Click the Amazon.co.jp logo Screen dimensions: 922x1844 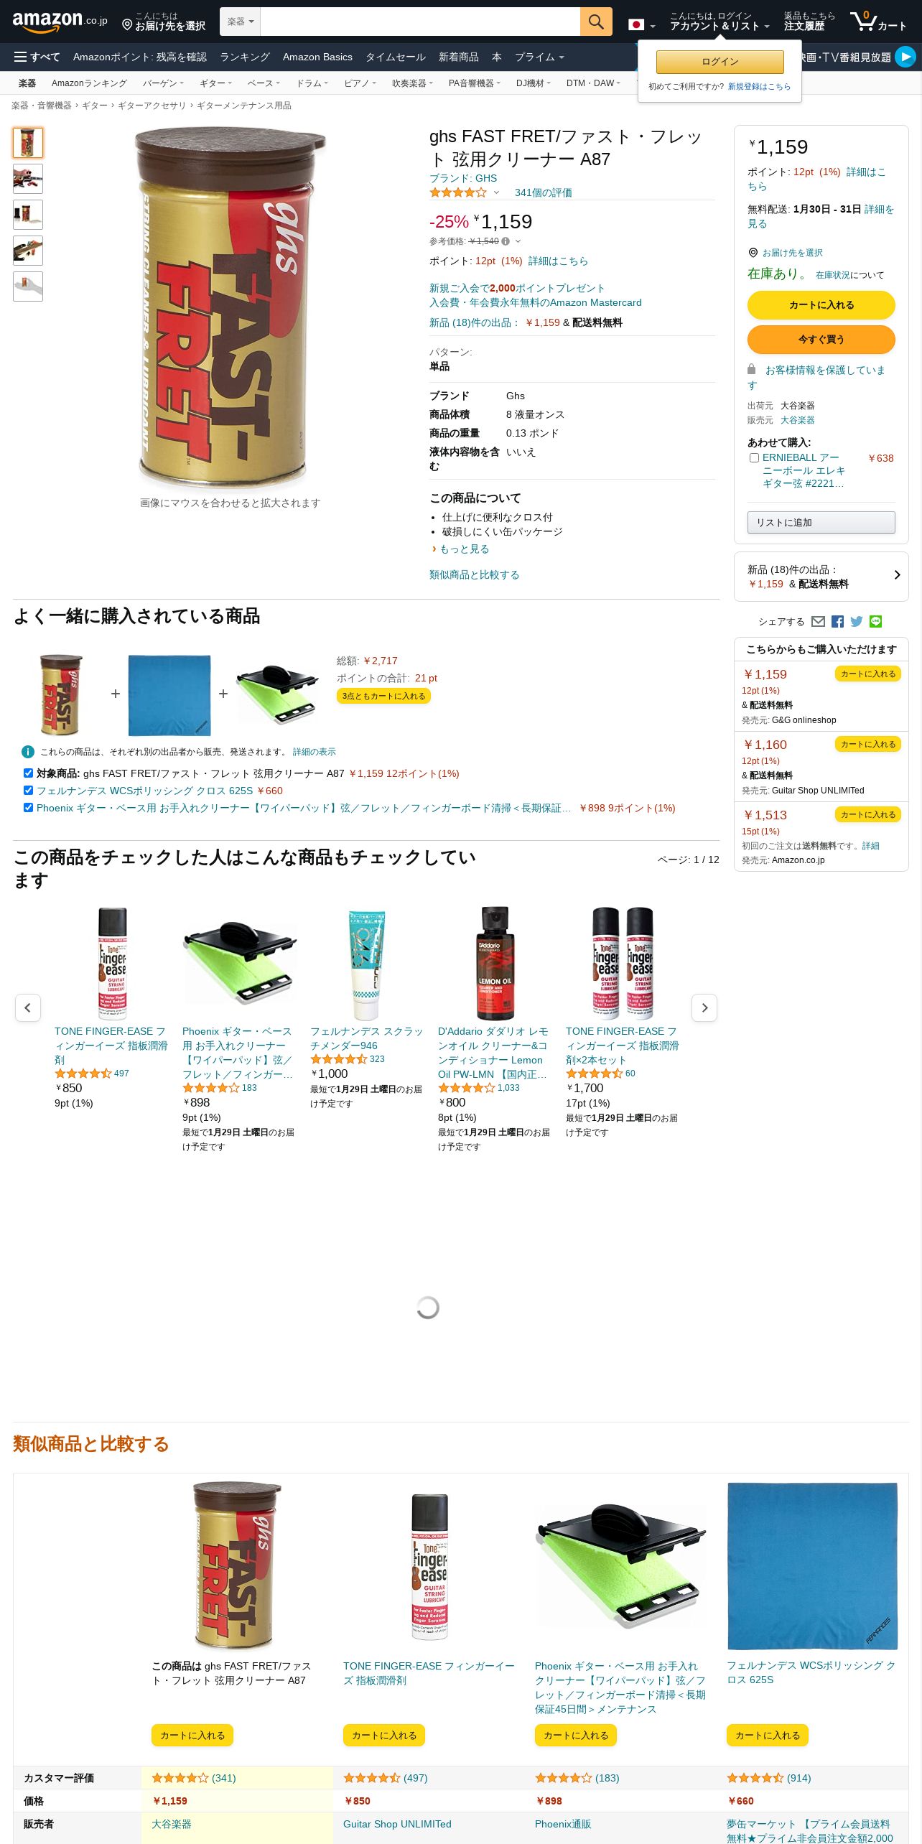pos(60,22)
